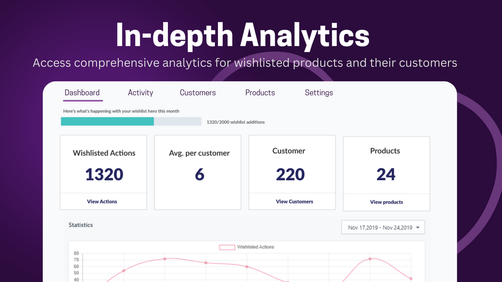Select the Dashboard tab

tap(82, 92)
